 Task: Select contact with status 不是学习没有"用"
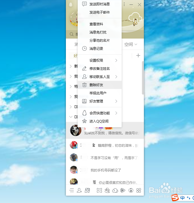click(x=105, y=157)
